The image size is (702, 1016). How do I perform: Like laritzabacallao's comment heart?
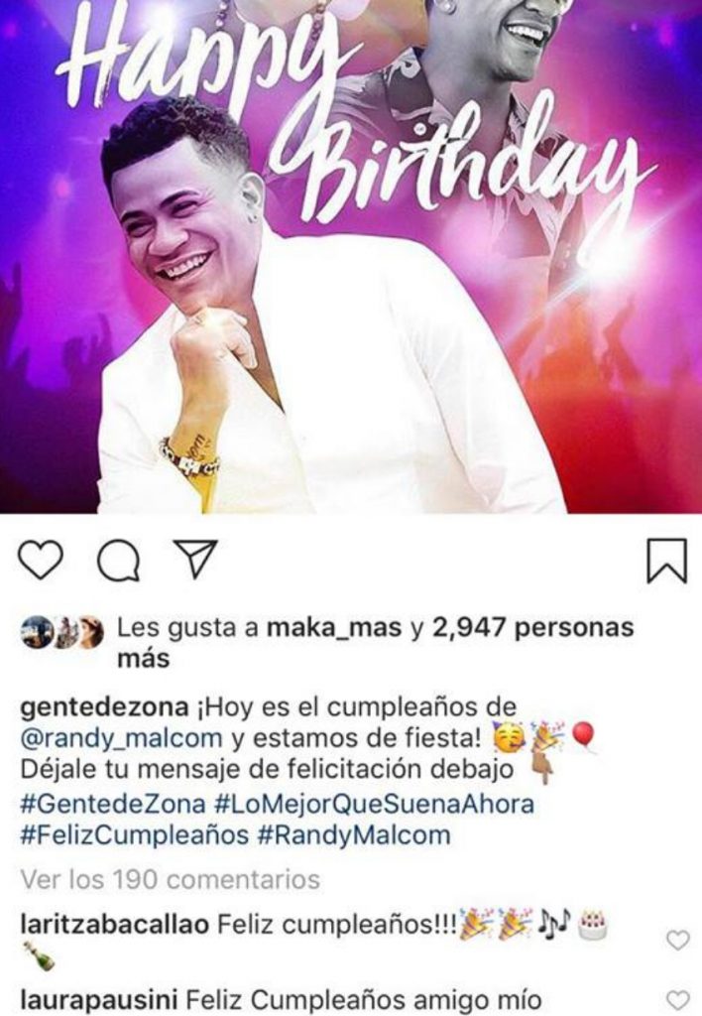(x=677, y=941)
